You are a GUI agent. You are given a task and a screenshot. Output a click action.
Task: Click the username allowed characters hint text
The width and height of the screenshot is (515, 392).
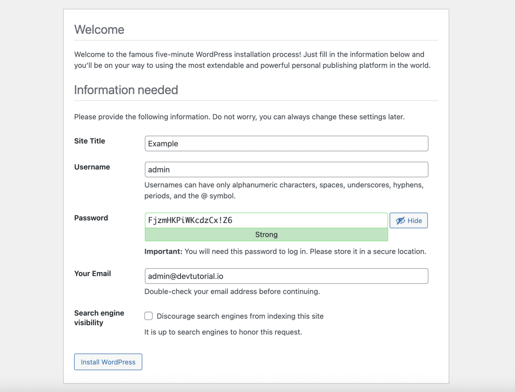pyautogui.click(x=284, y=190)
